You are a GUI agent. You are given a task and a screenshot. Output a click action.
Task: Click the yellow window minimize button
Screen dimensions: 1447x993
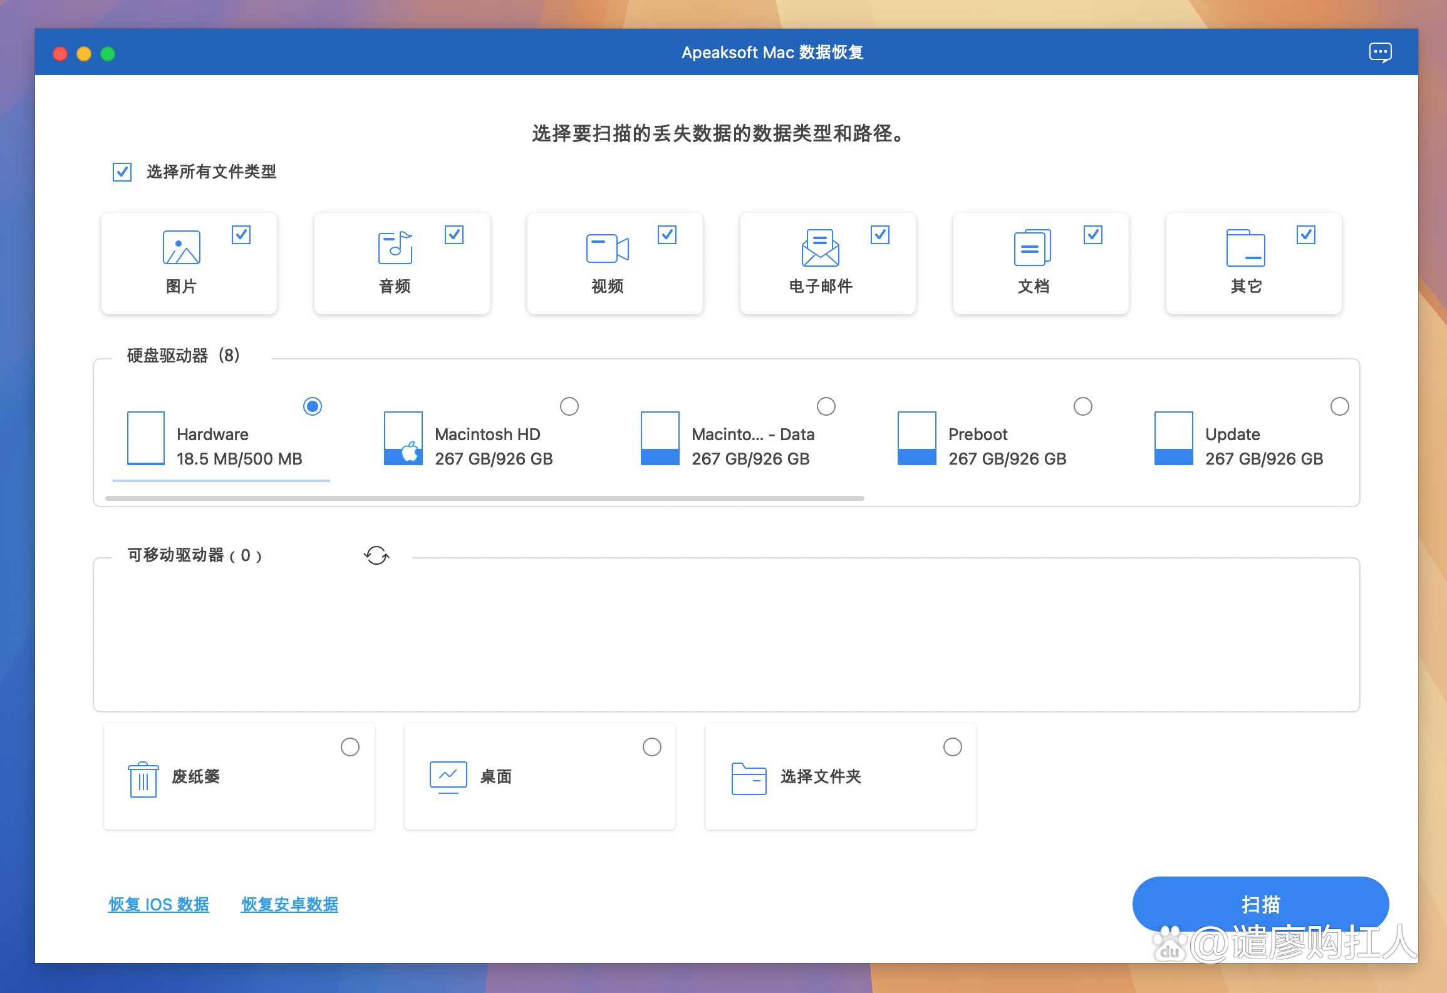[84, 54]
